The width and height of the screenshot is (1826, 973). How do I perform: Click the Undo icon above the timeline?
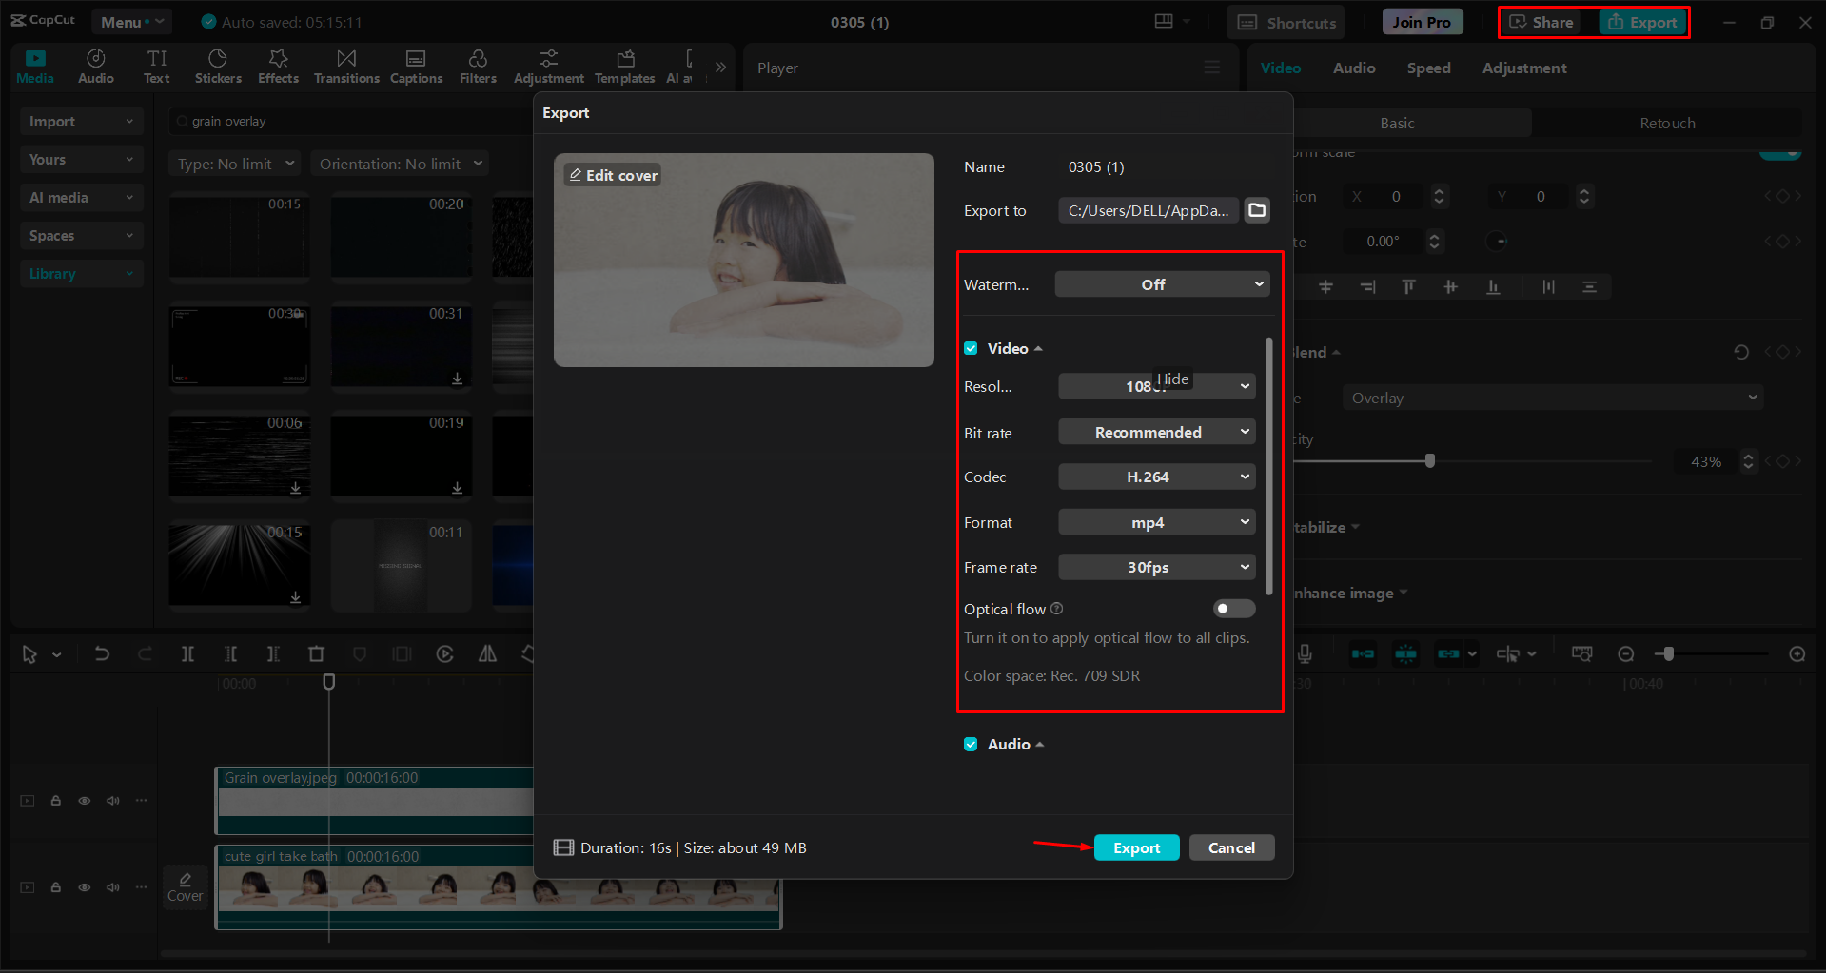click(x=102, y=653)
